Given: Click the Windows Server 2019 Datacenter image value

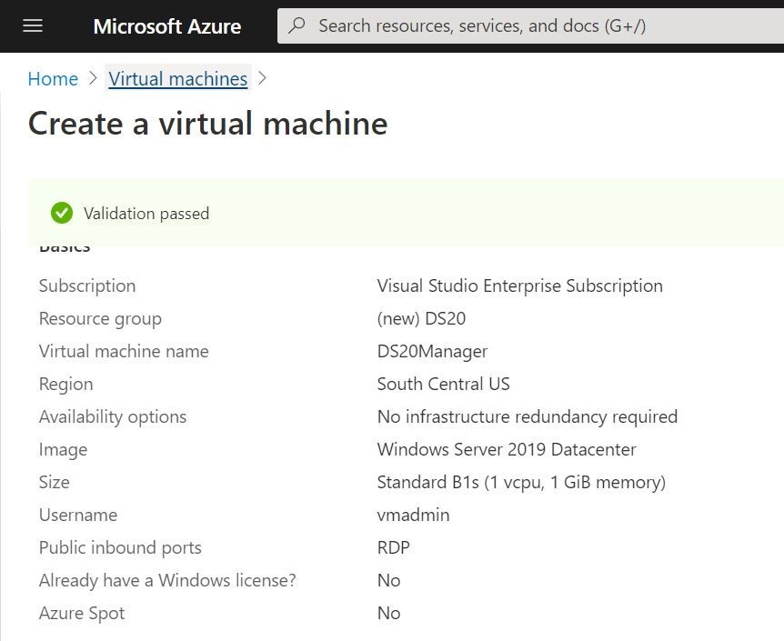Looking at the screenshot, I should (507, 449).
